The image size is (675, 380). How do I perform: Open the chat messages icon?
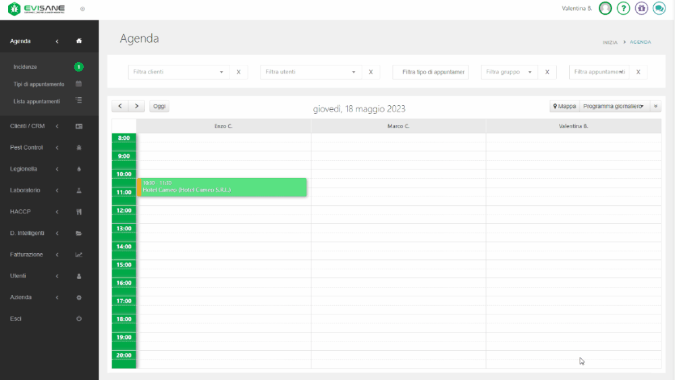tap(659, 8)
